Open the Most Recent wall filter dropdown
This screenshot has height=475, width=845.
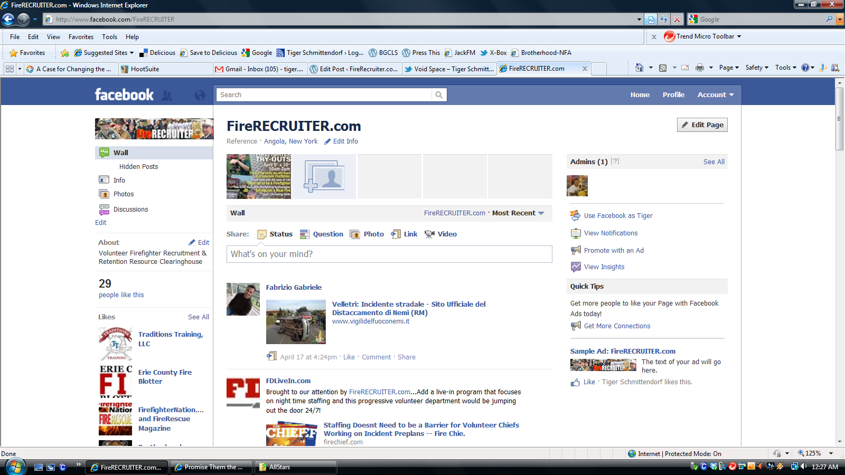[518, 213]
